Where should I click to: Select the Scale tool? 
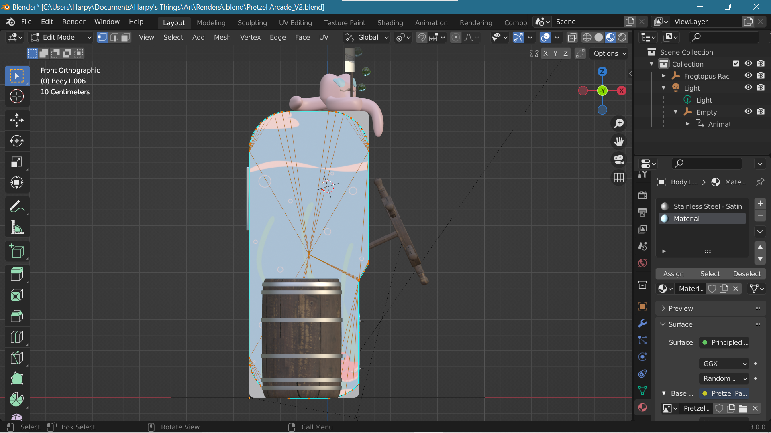(x=17, y=162)
